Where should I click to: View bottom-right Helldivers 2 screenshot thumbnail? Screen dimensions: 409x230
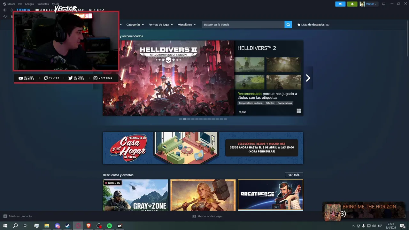coord(284,82)
